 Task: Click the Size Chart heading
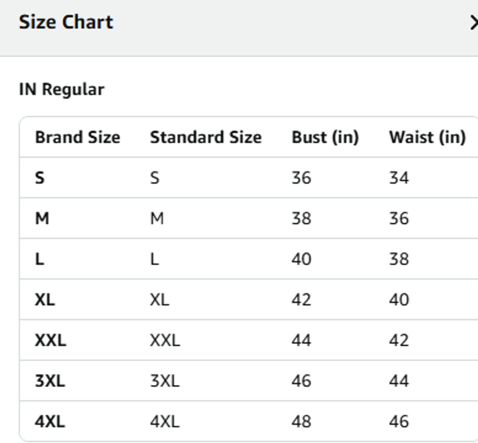(x=66, y=22)
